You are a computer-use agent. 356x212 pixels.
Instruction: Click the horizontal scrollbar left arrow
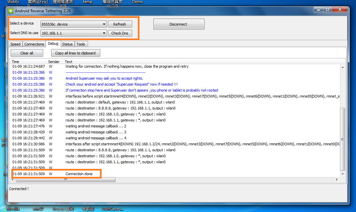pyautogui.click(x=13, y=179)
